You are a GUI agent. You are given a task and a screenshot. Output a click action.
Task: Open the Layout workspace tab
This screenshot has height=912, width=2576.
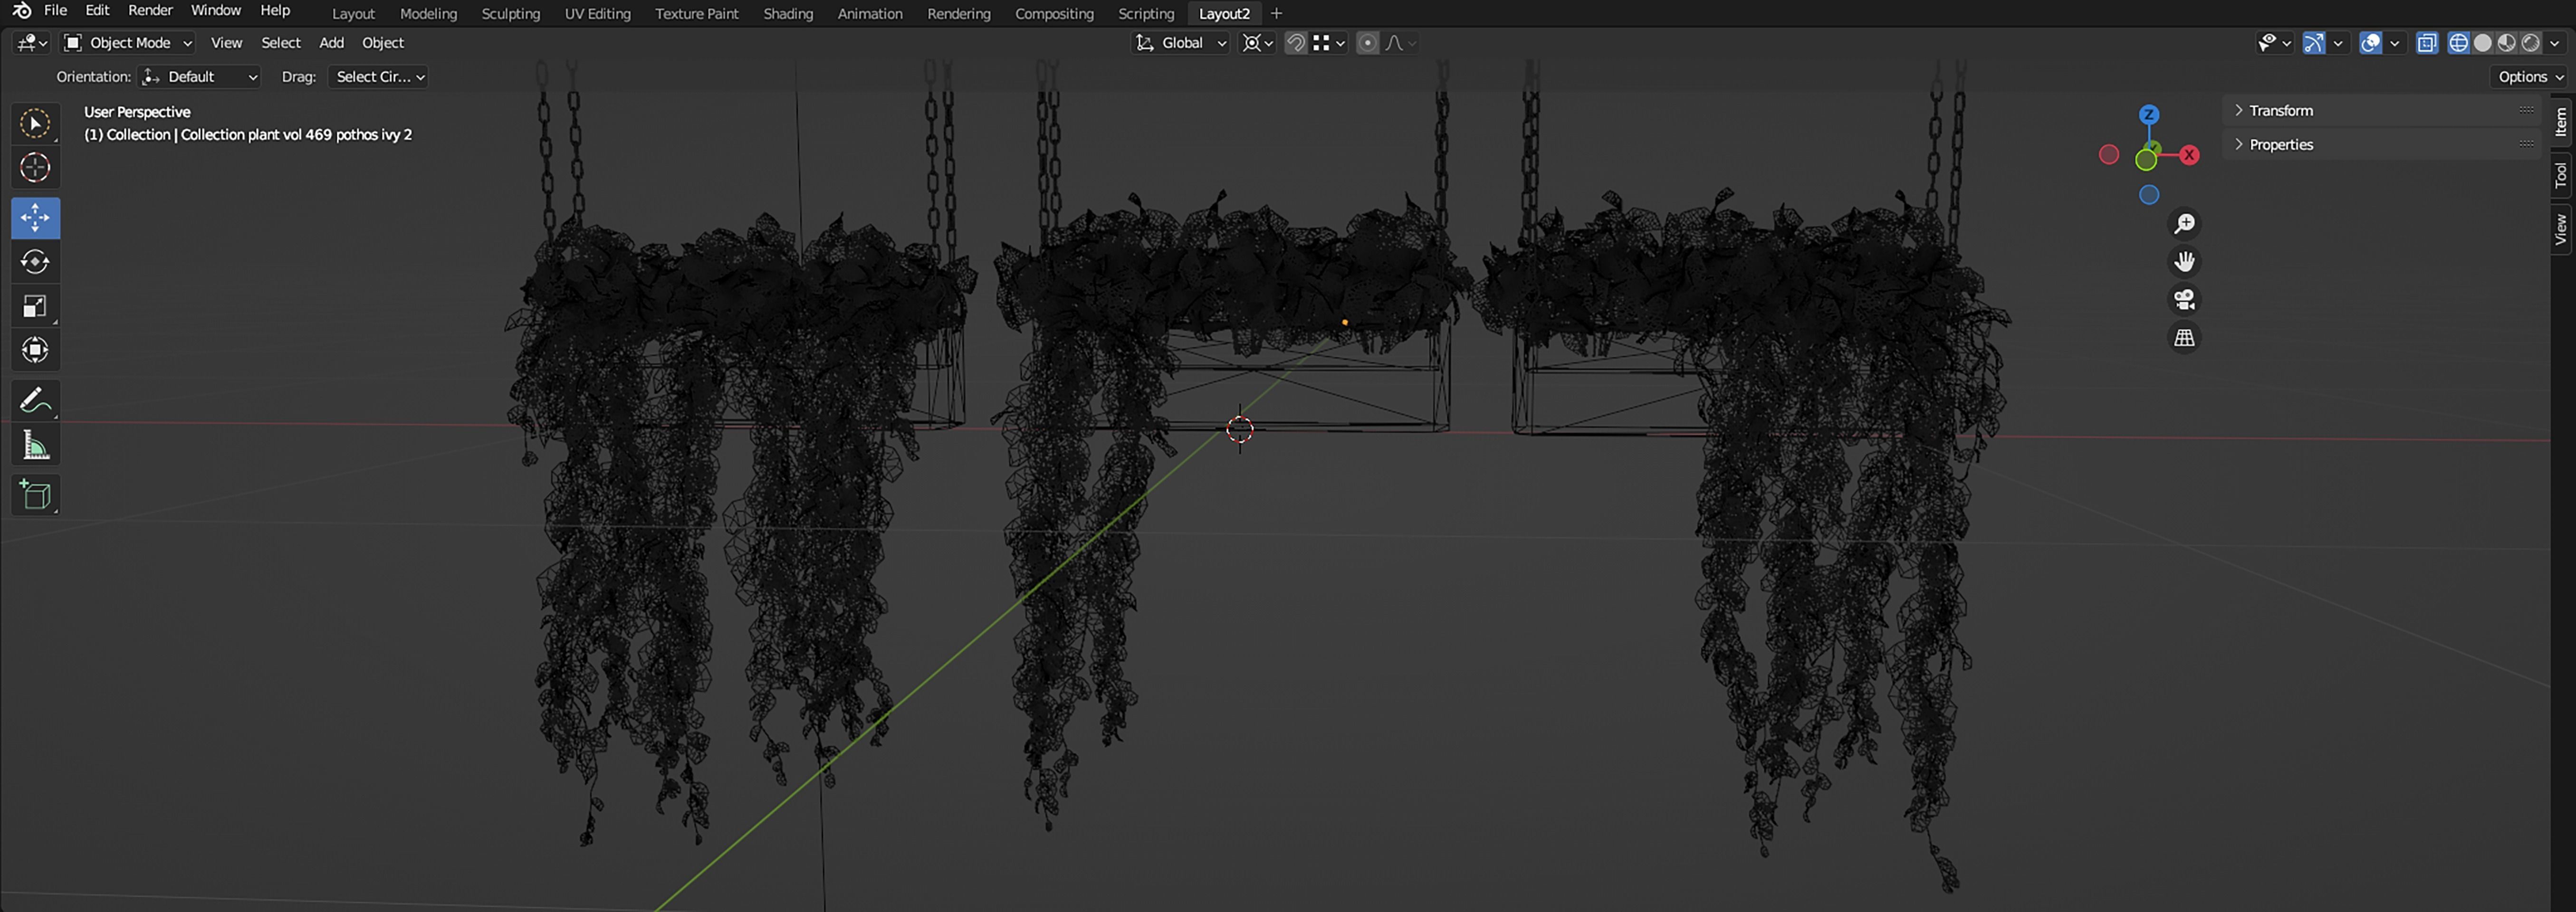coord(353,14)
